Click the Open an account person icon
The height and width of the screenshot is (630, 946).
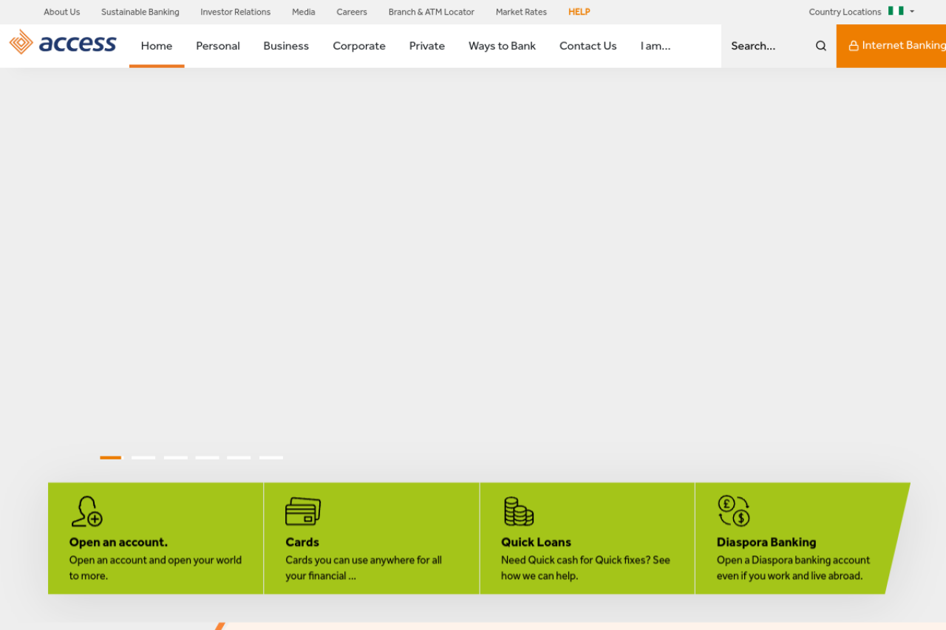point(86,511)
